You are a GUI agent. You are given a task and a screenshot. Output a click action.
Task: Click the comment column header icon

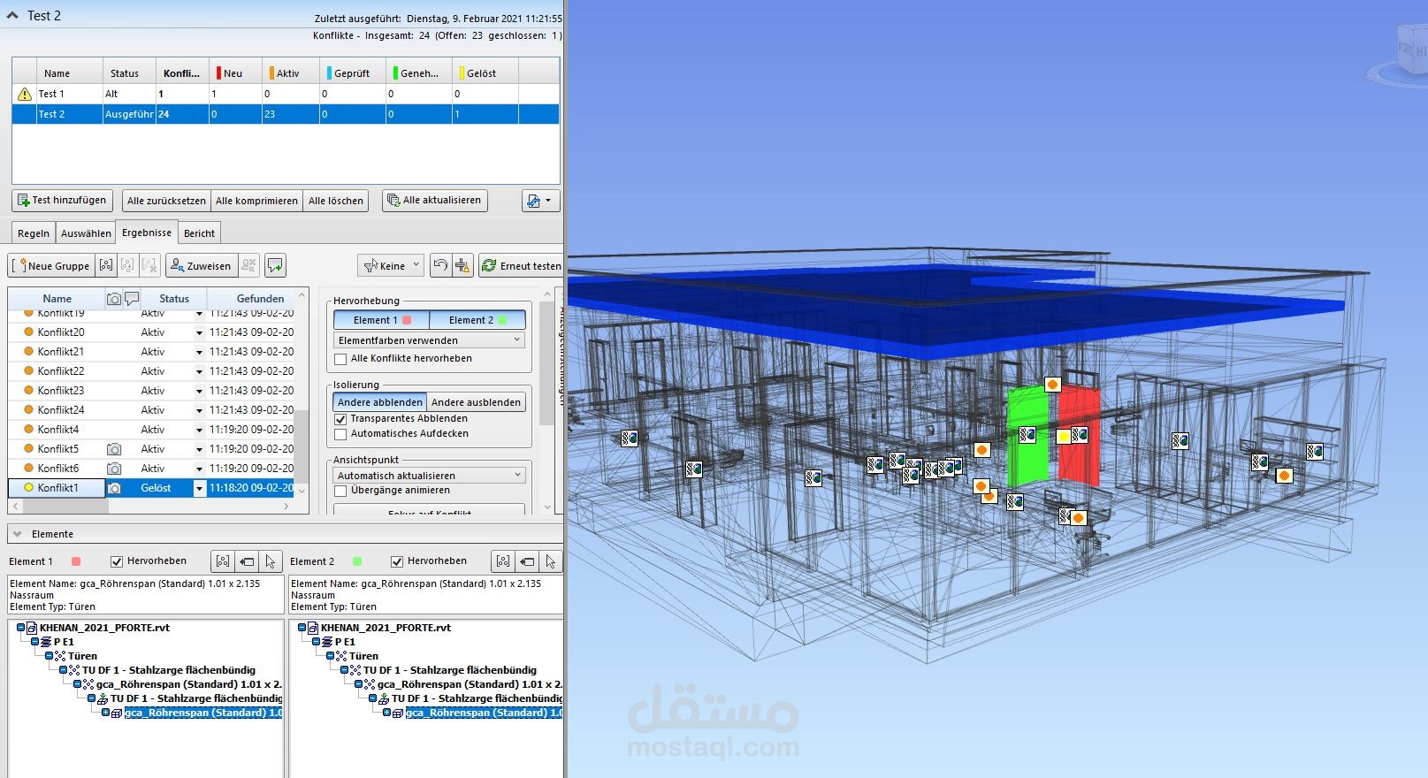point(132,299)
